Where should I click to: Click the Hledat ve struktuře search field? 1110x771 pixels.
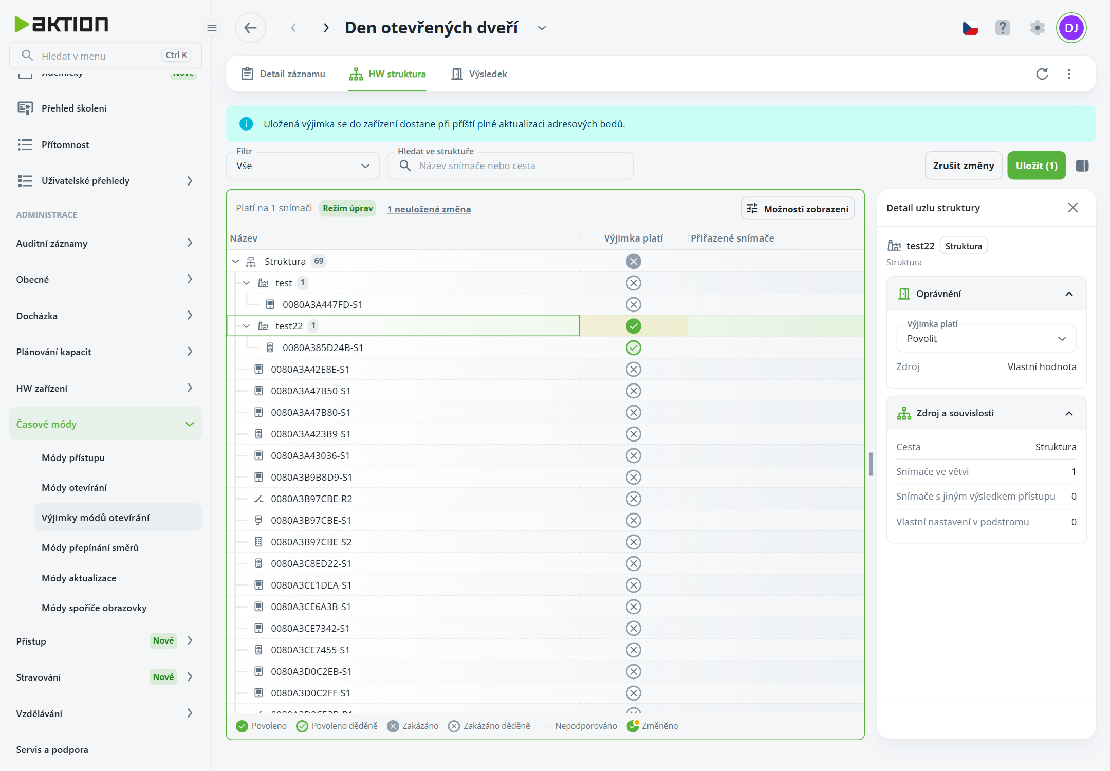click(x=510, y=166)
